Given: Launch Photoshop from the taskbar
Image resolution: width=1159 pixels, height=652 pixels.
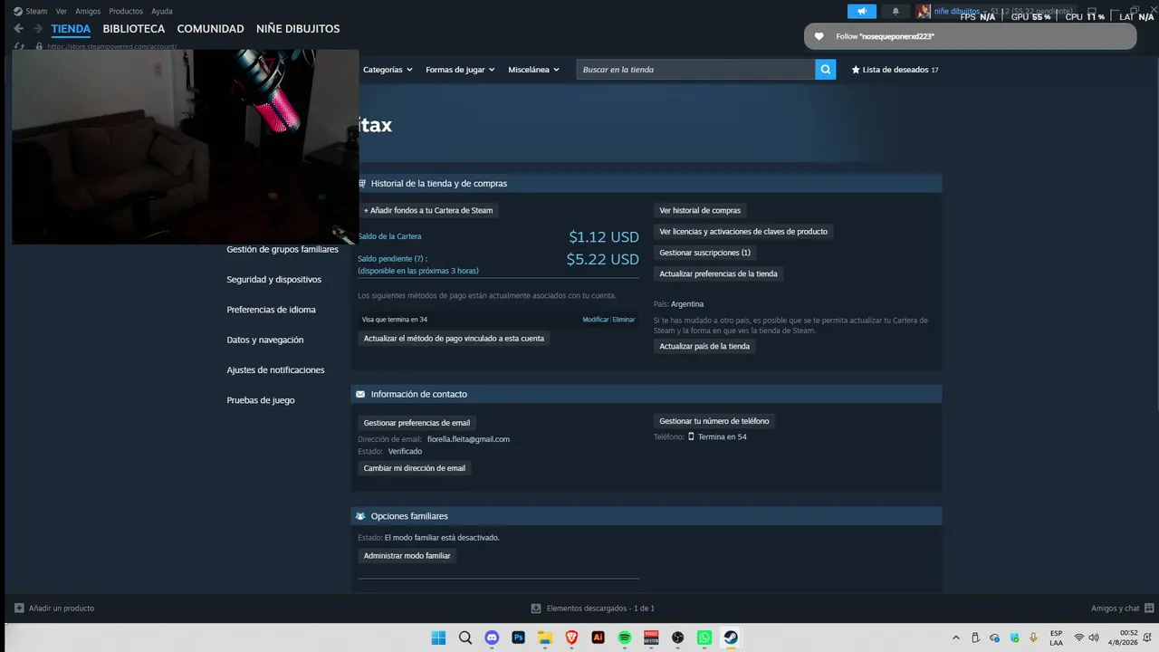Looking at the screenshot, I should [x=519, y=638].
